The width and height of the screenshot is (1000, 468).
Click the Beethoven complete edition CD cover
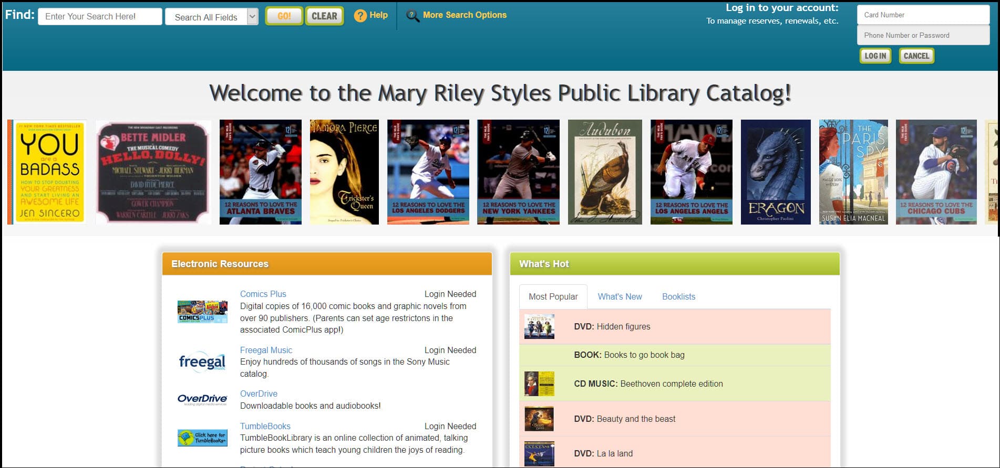tap(539, 384)
